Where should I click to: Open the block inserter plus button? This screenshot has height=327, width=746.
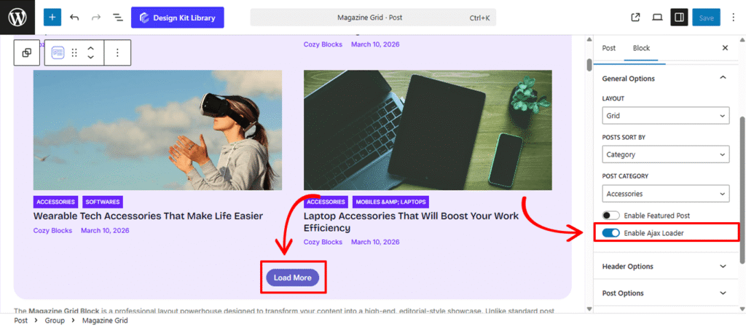click(x=52, y=17)
